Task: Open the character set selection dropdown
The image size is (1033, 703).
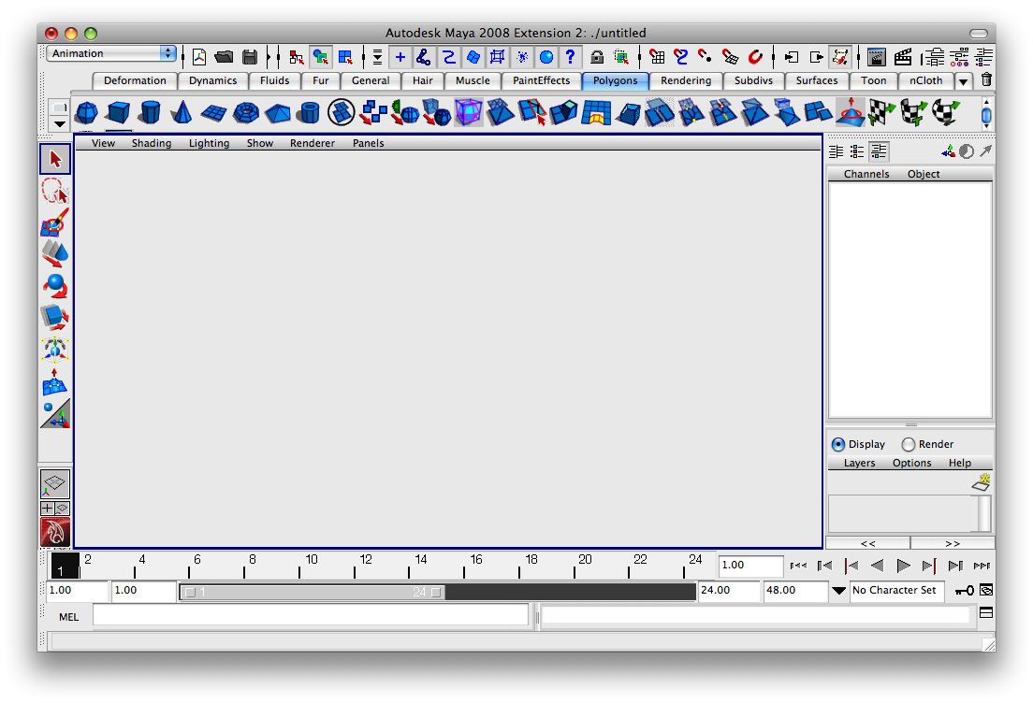Action: pyautogui.click(x=839, y=591)
